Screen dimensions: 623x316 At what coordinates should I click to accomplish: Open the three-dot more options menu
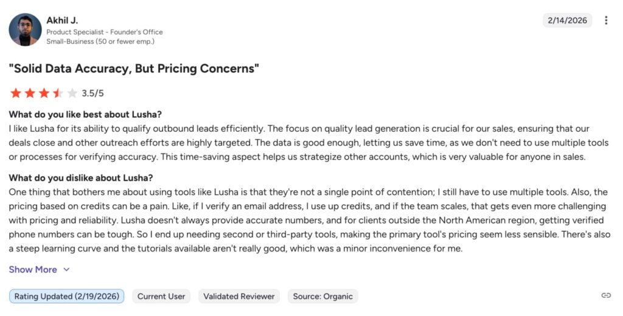606,21
